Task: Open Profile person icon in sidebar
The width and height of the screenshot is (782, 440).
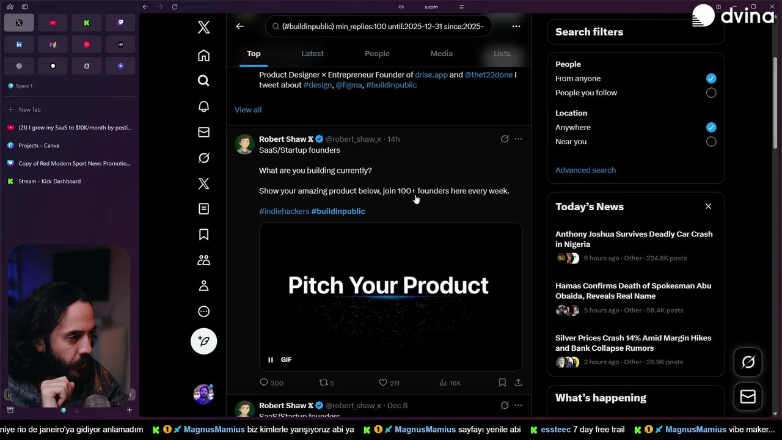Action: pyautogui.click(x=204, y=286)
